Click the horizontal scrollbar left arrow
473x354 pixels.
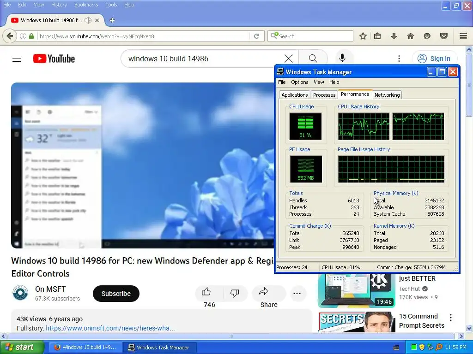3,336
